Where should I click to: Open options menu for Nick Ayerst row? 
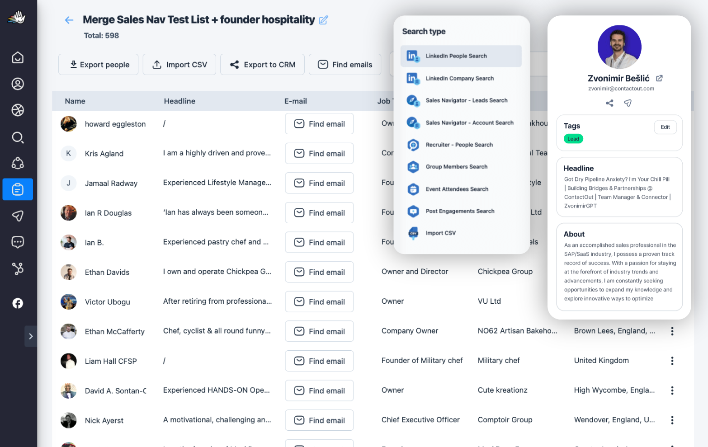coord(672,420)
